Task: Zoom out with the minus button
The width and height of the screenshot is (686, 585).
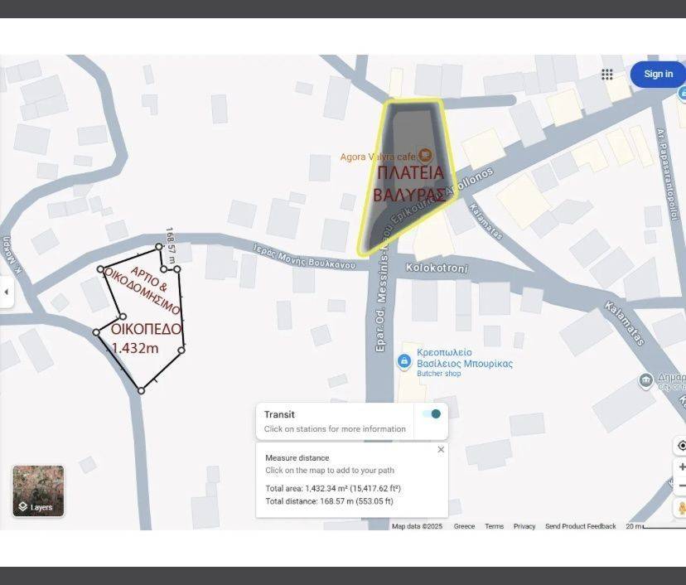Action: 681,486
